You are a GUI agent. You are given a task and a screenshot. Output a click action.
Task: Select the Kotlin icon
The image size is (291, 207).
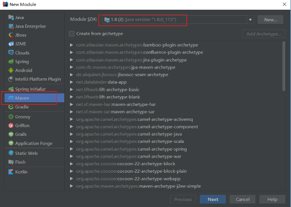coord(11,172)
